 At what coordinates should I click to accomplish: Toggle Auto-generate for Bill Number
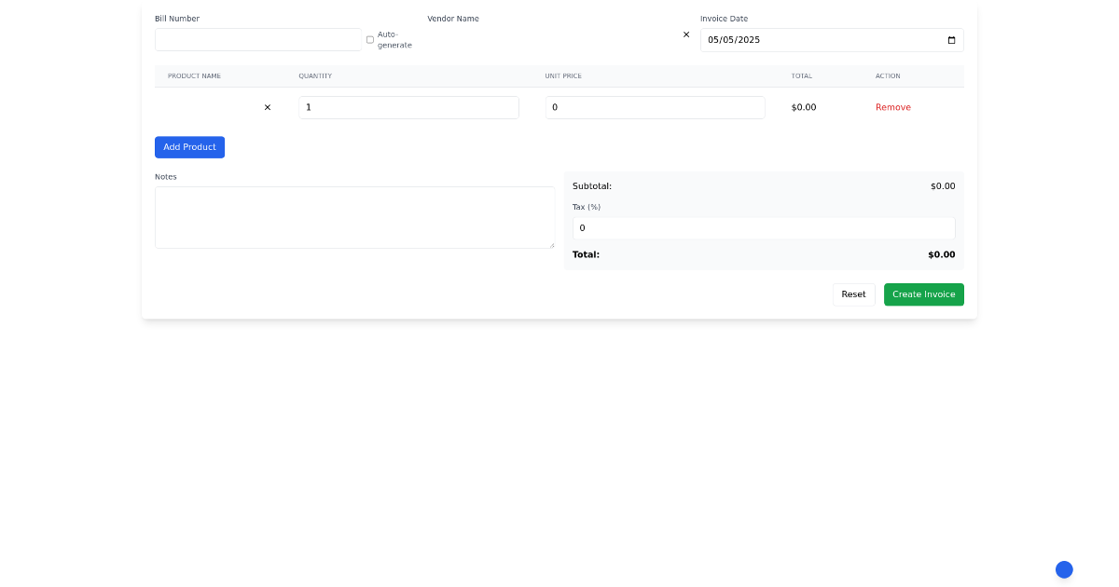(x=370, y=39)
